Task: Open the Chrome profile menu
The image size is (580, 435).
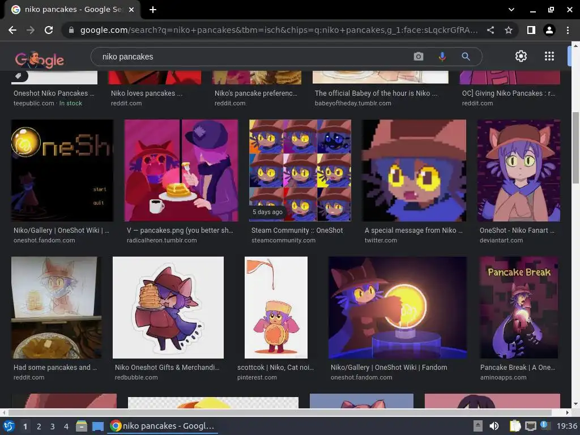Action: (x=549, y=30)
